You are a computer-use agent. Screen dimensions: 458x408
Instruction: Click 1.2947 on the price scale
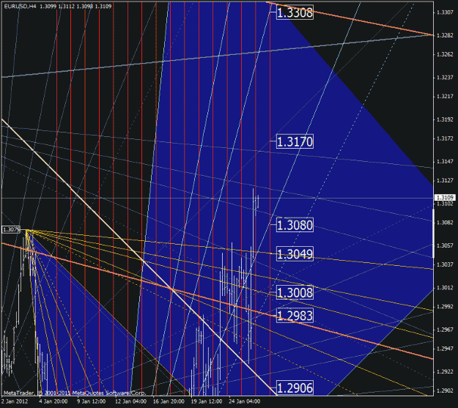(445, 349)
